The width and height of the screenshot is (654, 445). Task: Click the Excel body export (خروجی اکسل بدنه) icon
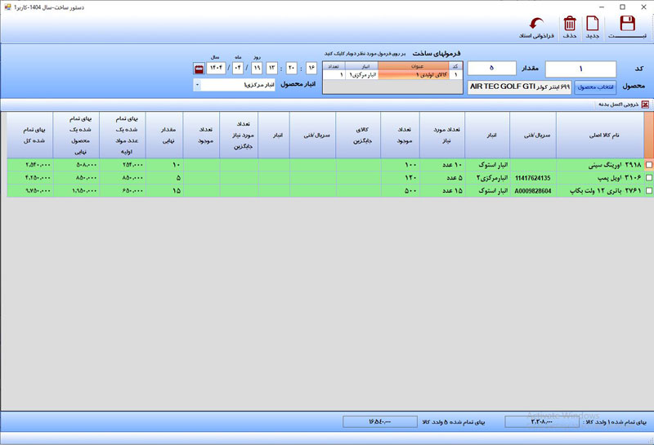(x=645, y=105)
